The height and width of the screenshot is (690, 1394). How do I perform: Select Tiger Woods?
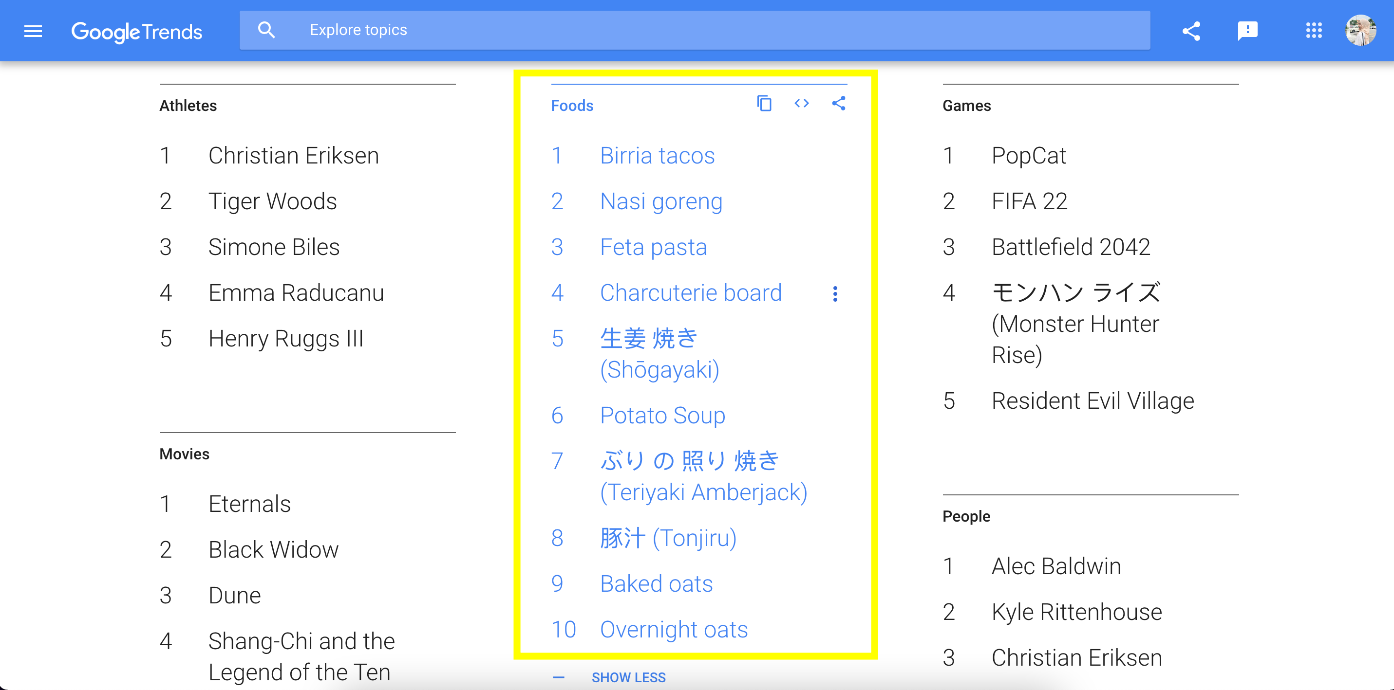[x=272, y=202]
